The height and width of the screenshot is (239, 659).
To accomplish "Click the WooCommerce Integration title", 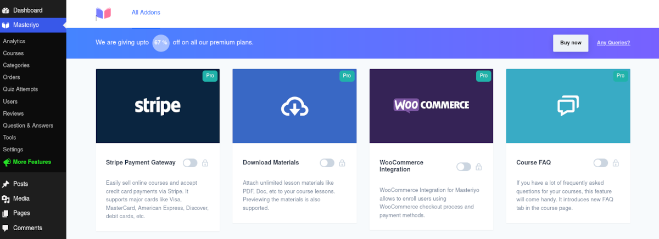I will click(x=401, y=166).
